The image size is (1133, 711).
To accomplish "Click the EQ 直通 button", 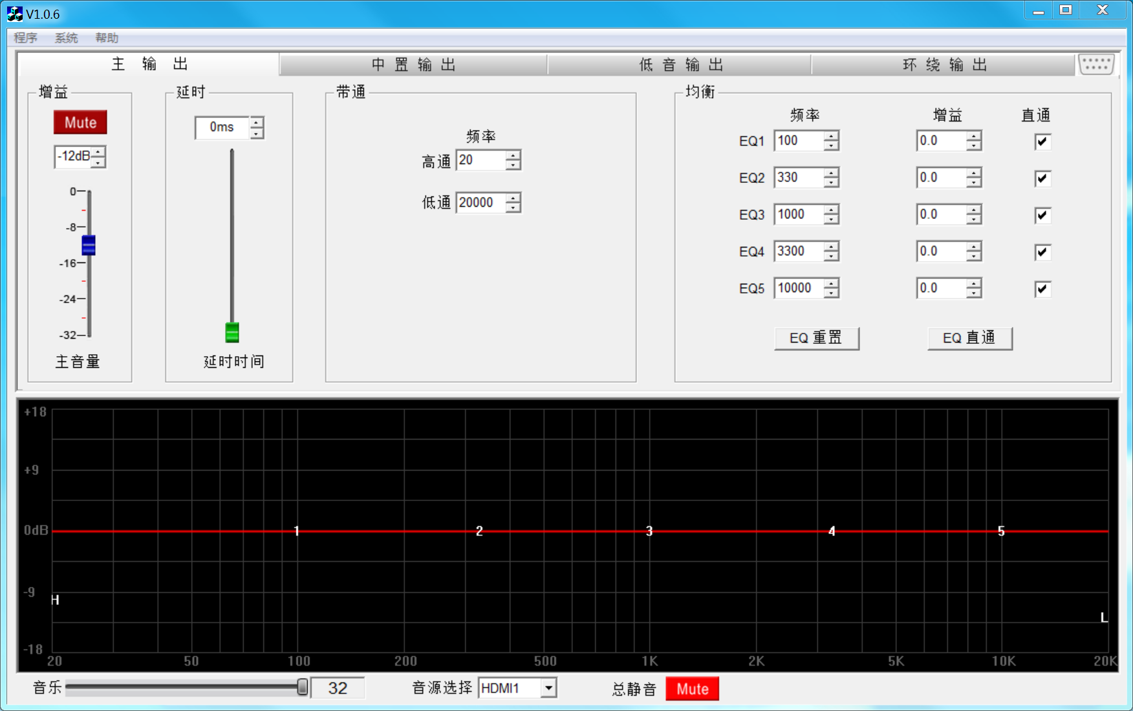I will (969, 338).
